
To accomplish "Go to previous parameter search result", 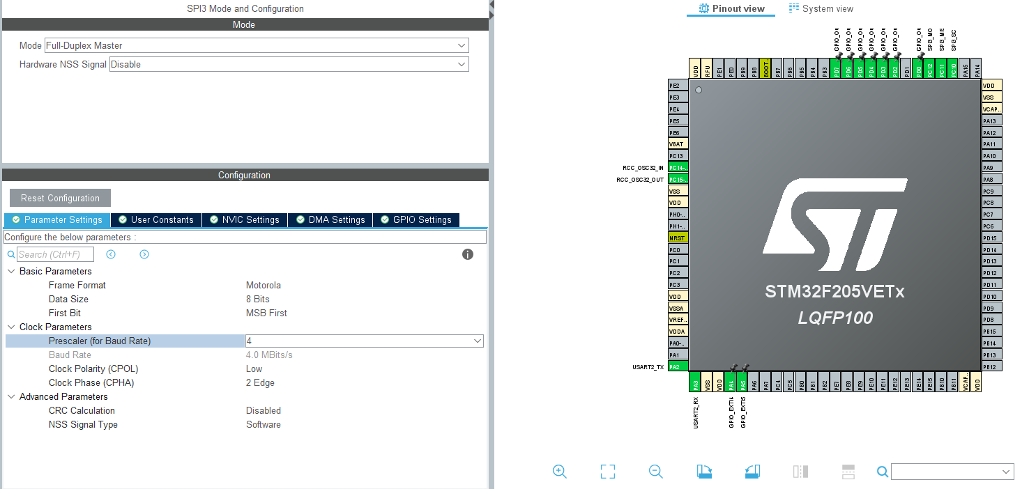I will (111, 254).
